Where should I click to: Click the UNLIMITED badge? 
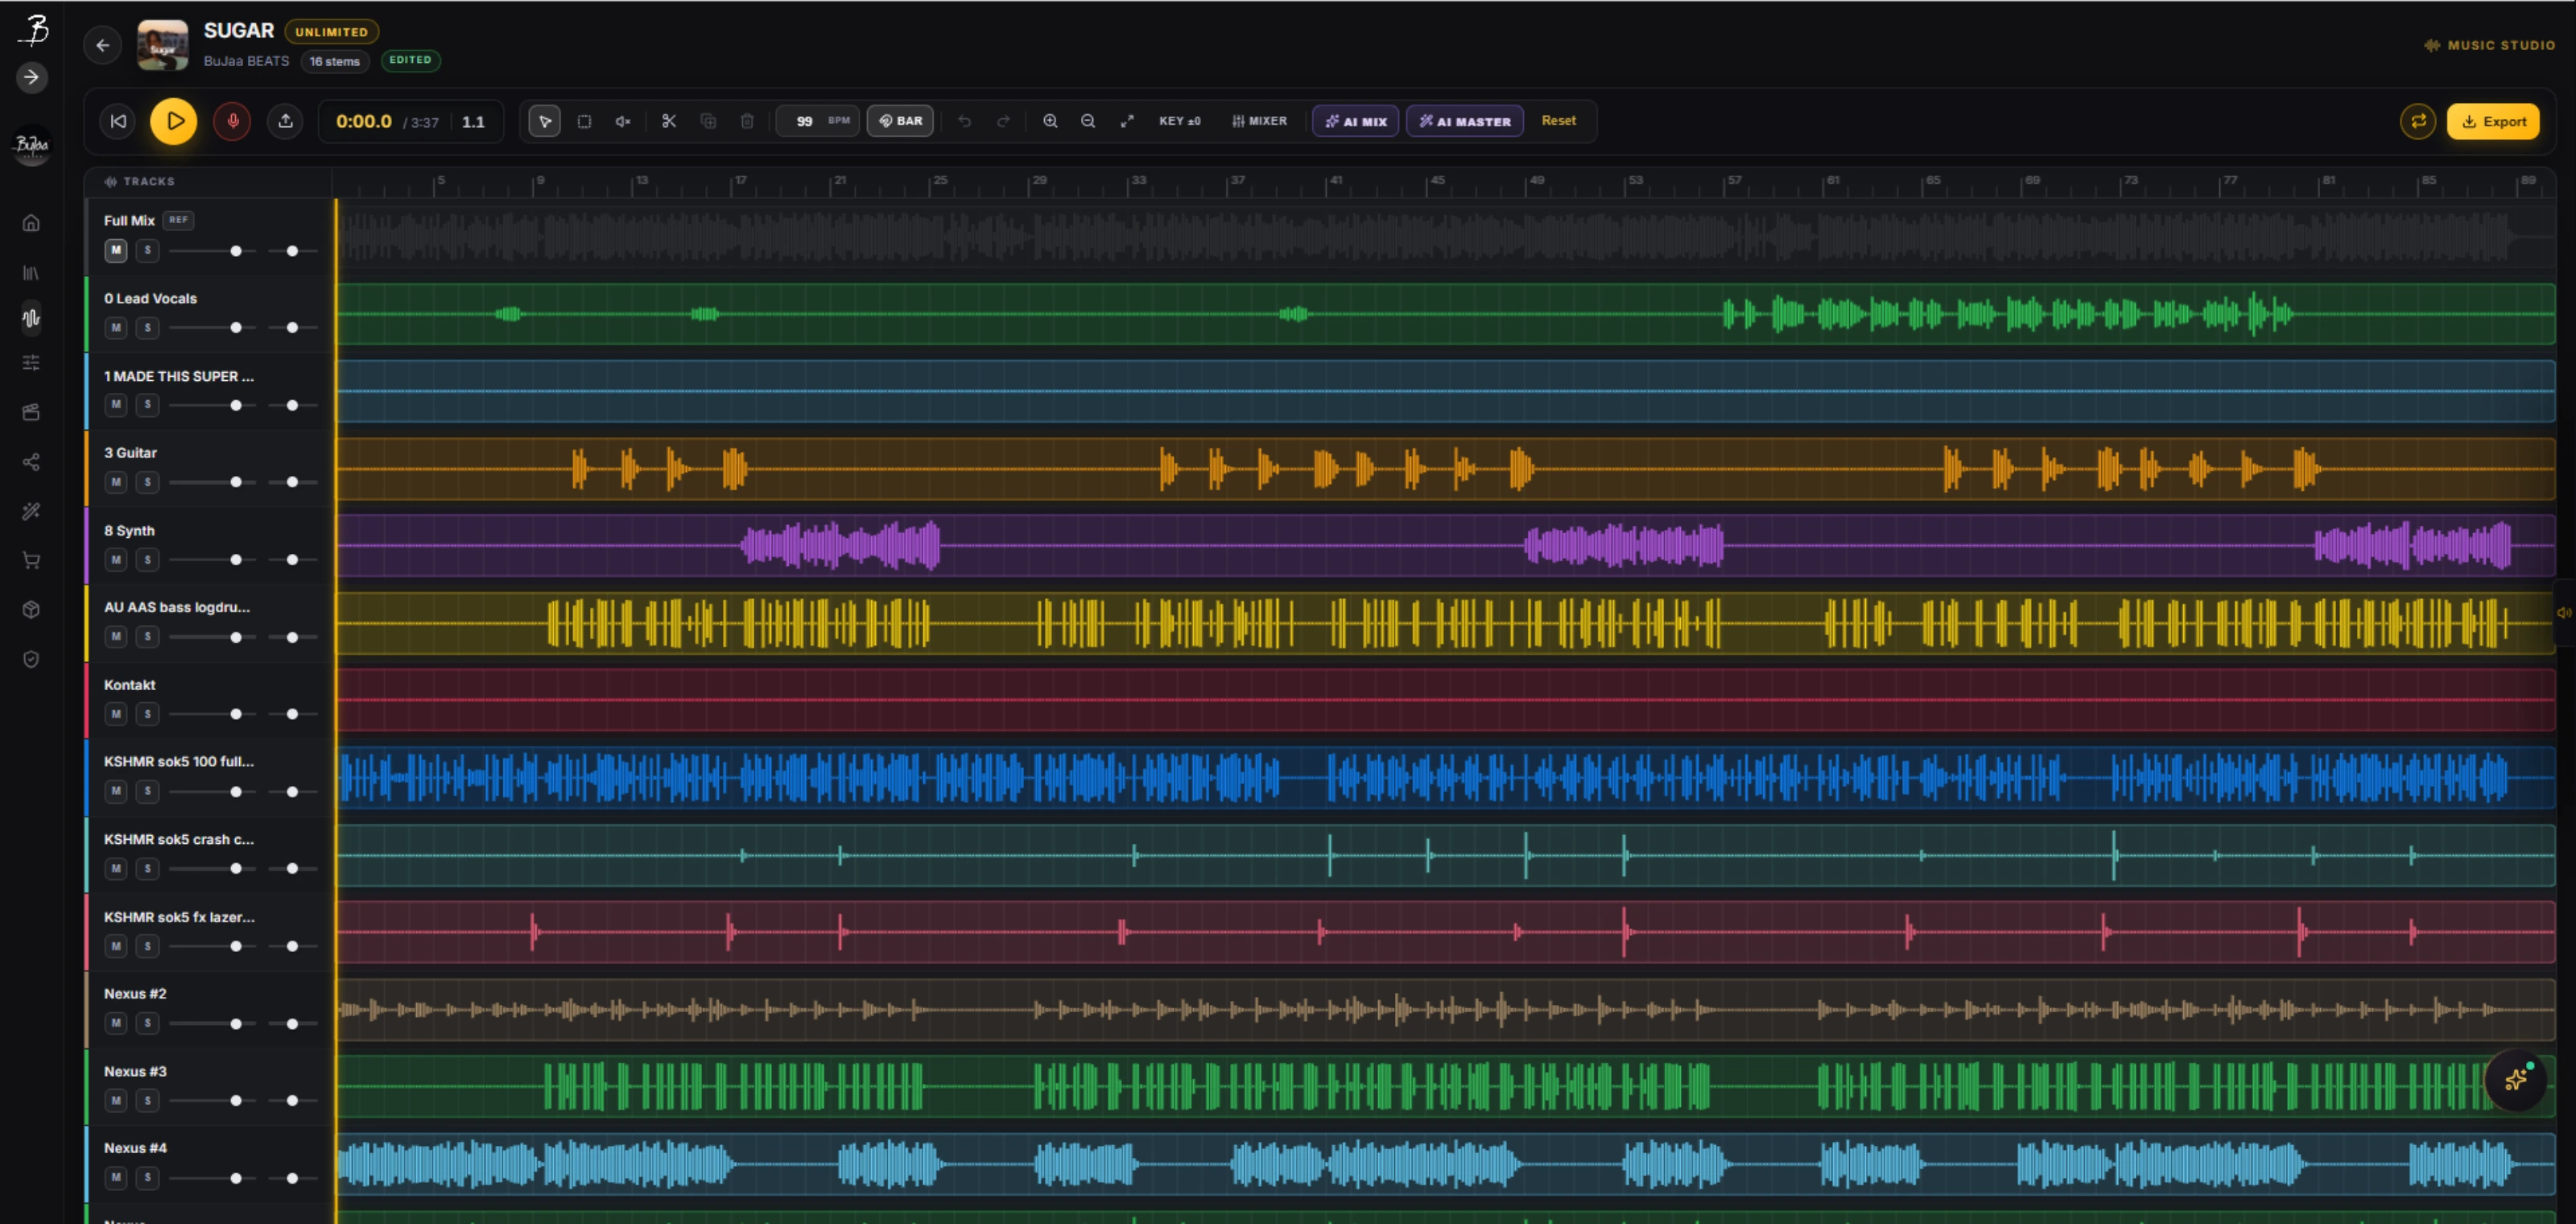tap(331, 31)
